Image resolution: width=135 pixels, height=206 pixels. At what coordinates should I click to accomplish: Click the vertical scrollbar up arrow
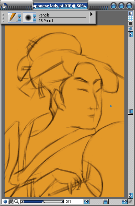(131, 34)
